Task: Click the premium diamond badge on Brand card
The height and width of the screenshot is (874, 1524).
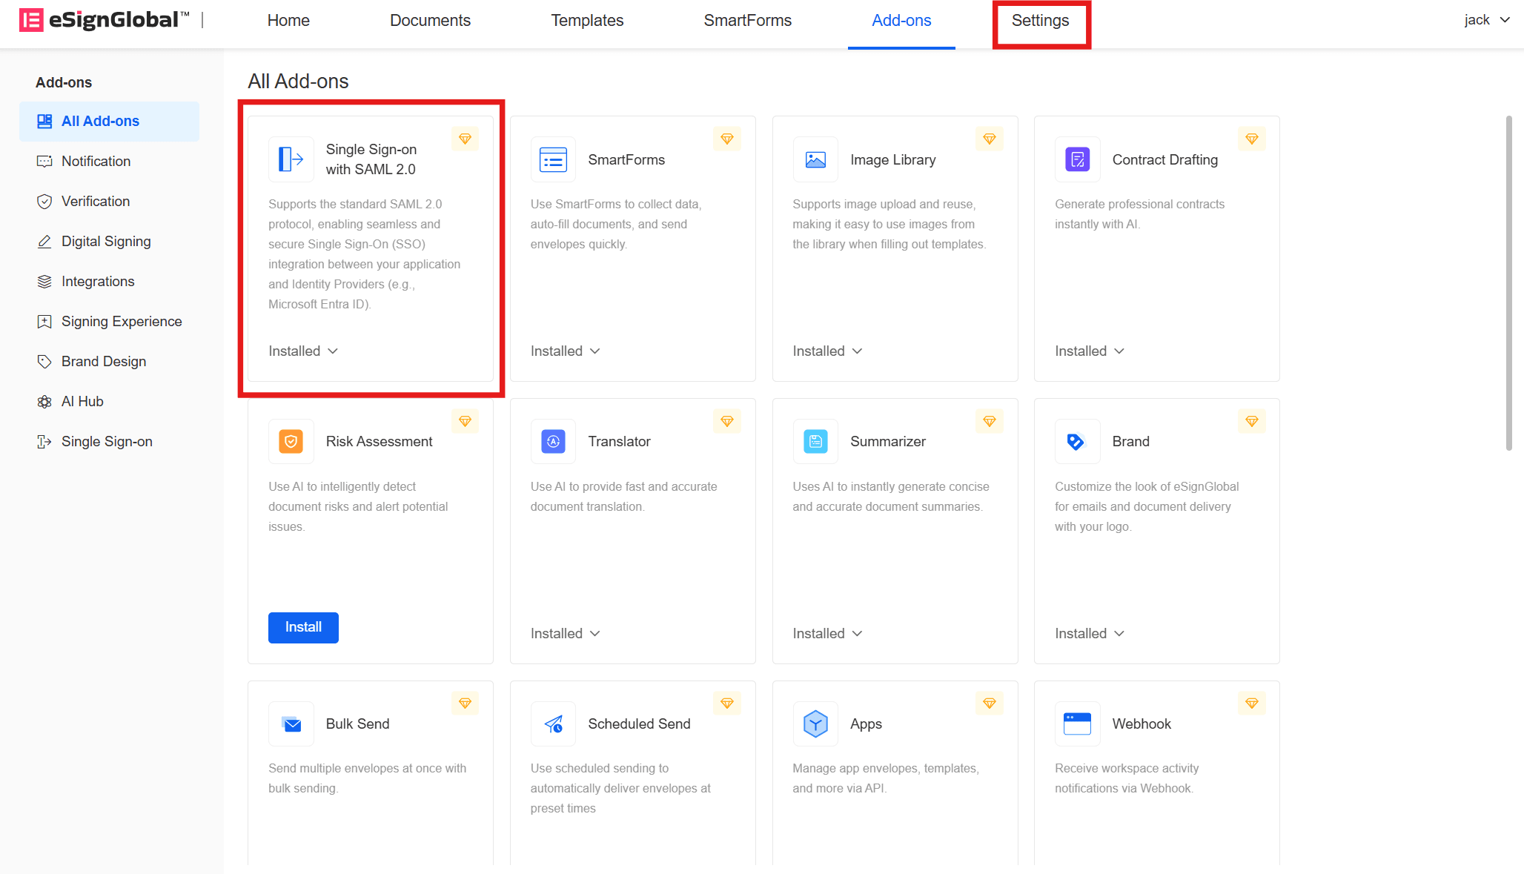Action: [x=1251, y=421]
